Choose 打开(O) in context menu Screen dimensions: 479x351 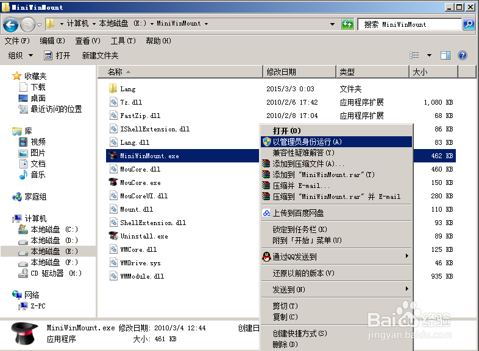click(336, 131)
